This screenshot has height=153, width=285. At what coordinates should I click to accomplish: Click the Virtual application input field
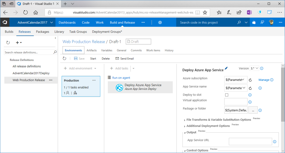(x=236, y=102)
